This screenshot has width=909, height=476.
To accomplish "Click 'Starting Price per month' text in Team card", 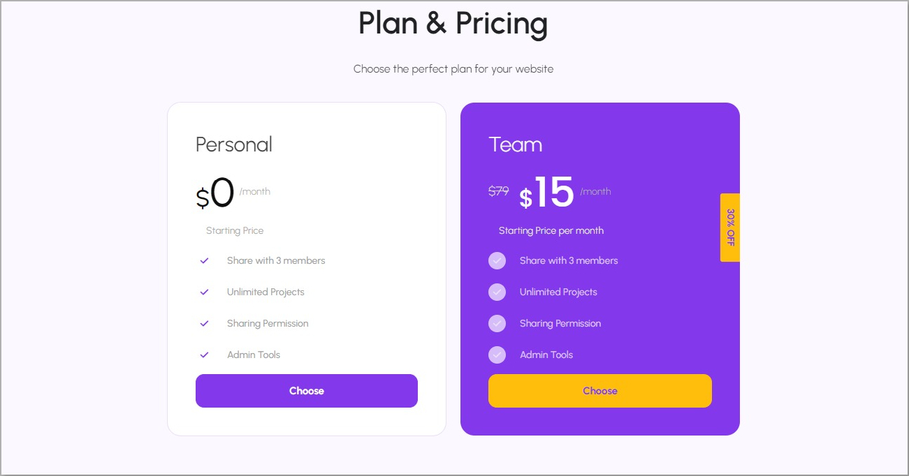I will point(551,230).
